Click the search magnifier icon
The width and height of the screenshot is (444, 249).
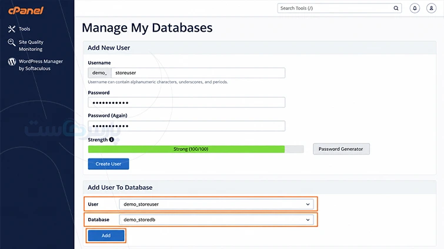point(396,8)
